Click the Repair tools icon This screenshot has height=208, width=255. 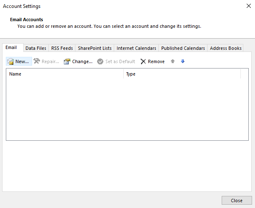pyautogui.click(x=37, y=61)
